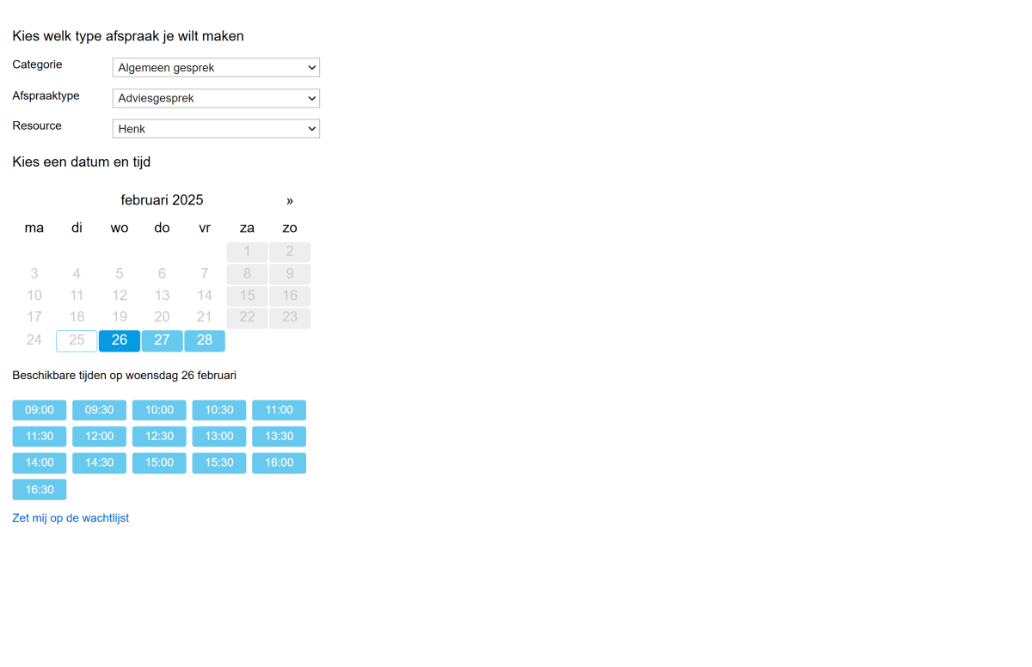1032x667 pixels.
Task: Click the 'februari 2025' month heading
Action: (x=162, y=200)
